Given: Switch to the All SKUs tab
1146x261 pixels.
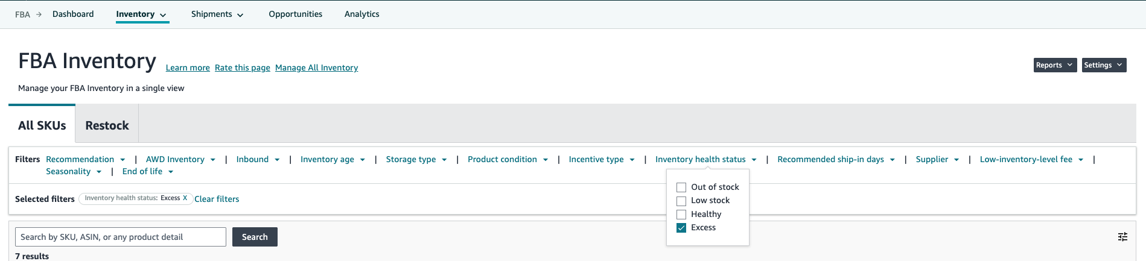Looking at the screenshot, I should coord(42,125).
